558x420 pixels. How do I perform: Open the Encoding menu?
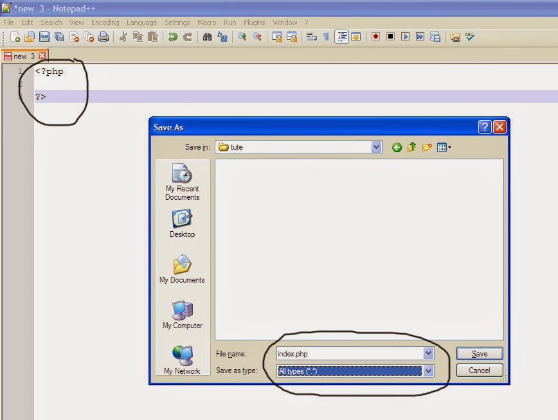point(105,22)
